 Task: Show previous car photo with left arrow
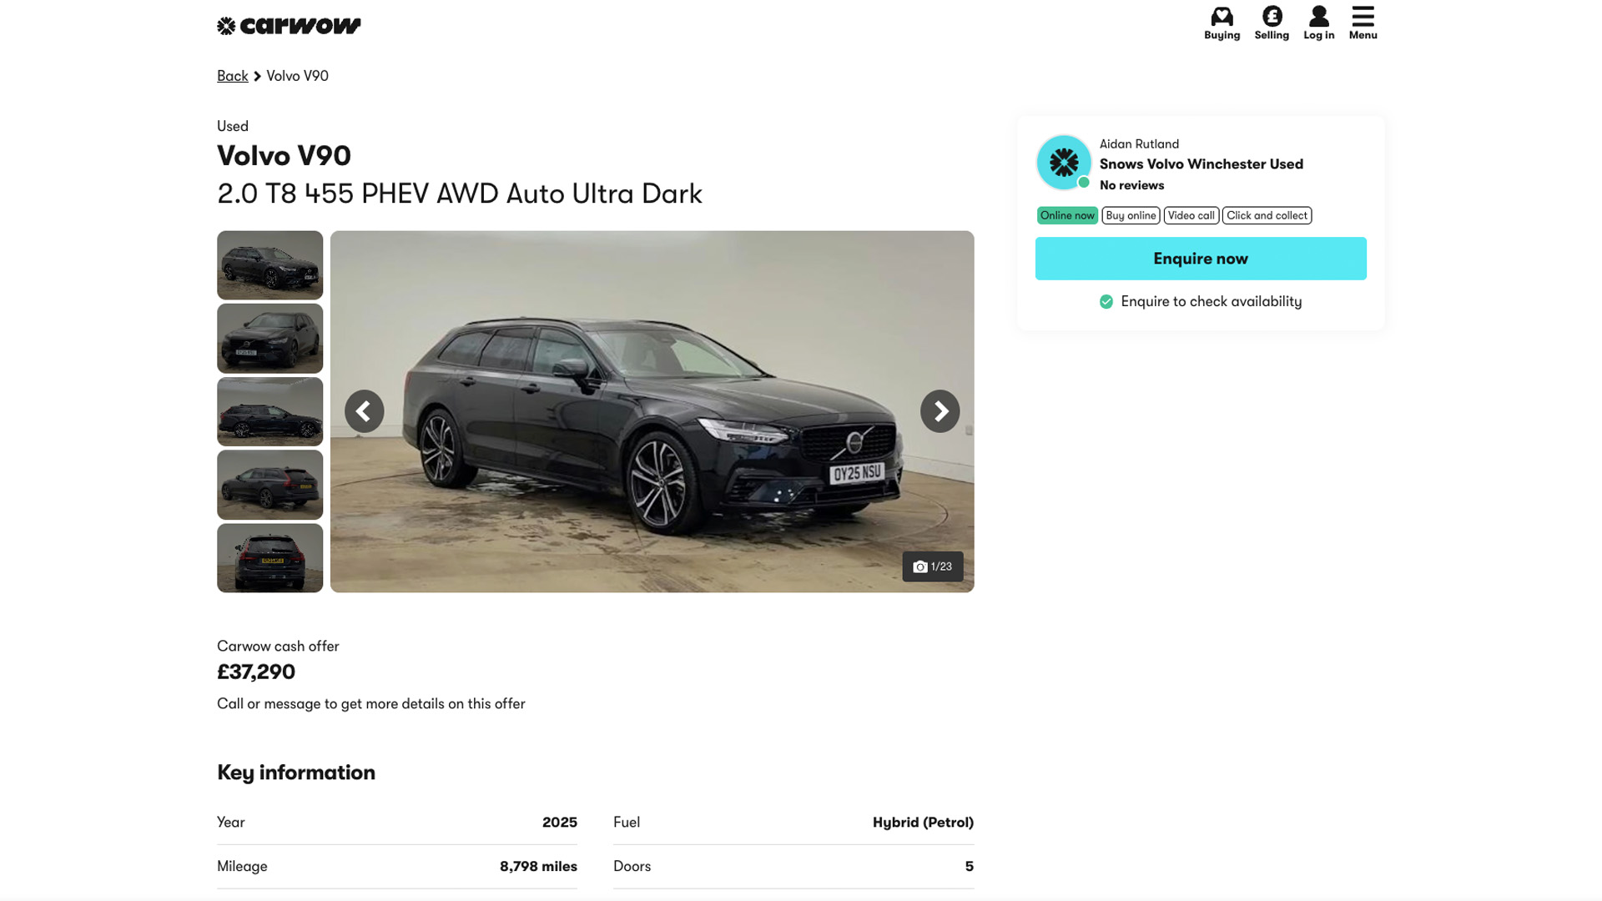coord(365,411)
